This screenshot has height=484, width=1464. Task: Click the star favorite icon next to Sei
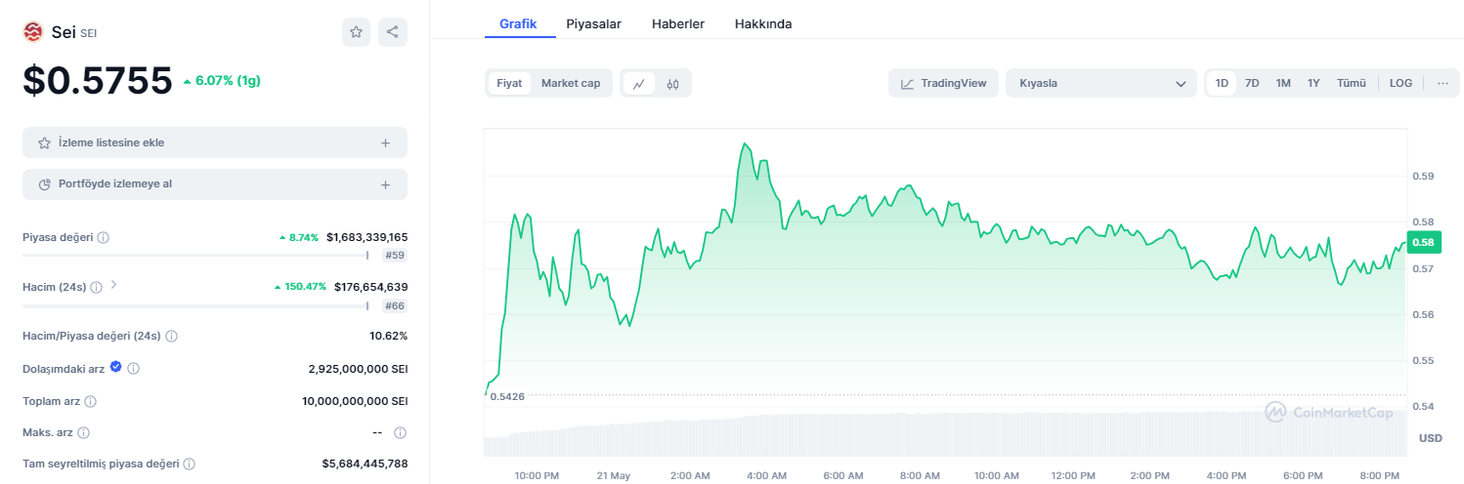pyautogui.click(x=356, y=32)
